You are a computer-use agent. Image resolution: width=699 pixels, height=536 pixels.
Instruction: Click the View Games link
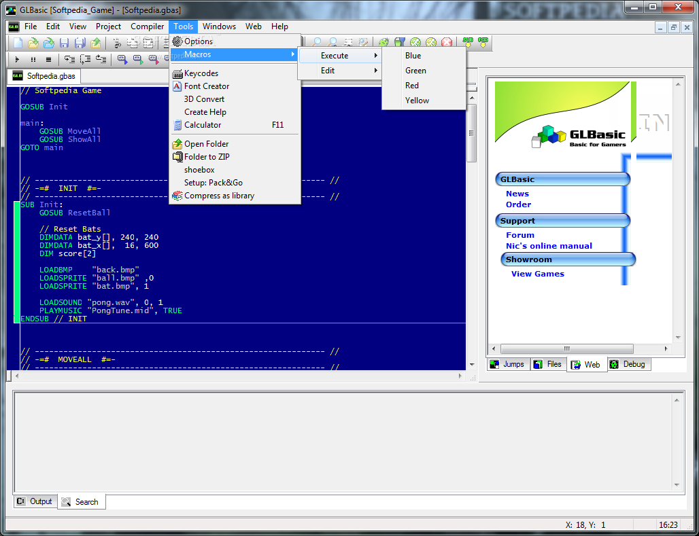pos(538,274)
